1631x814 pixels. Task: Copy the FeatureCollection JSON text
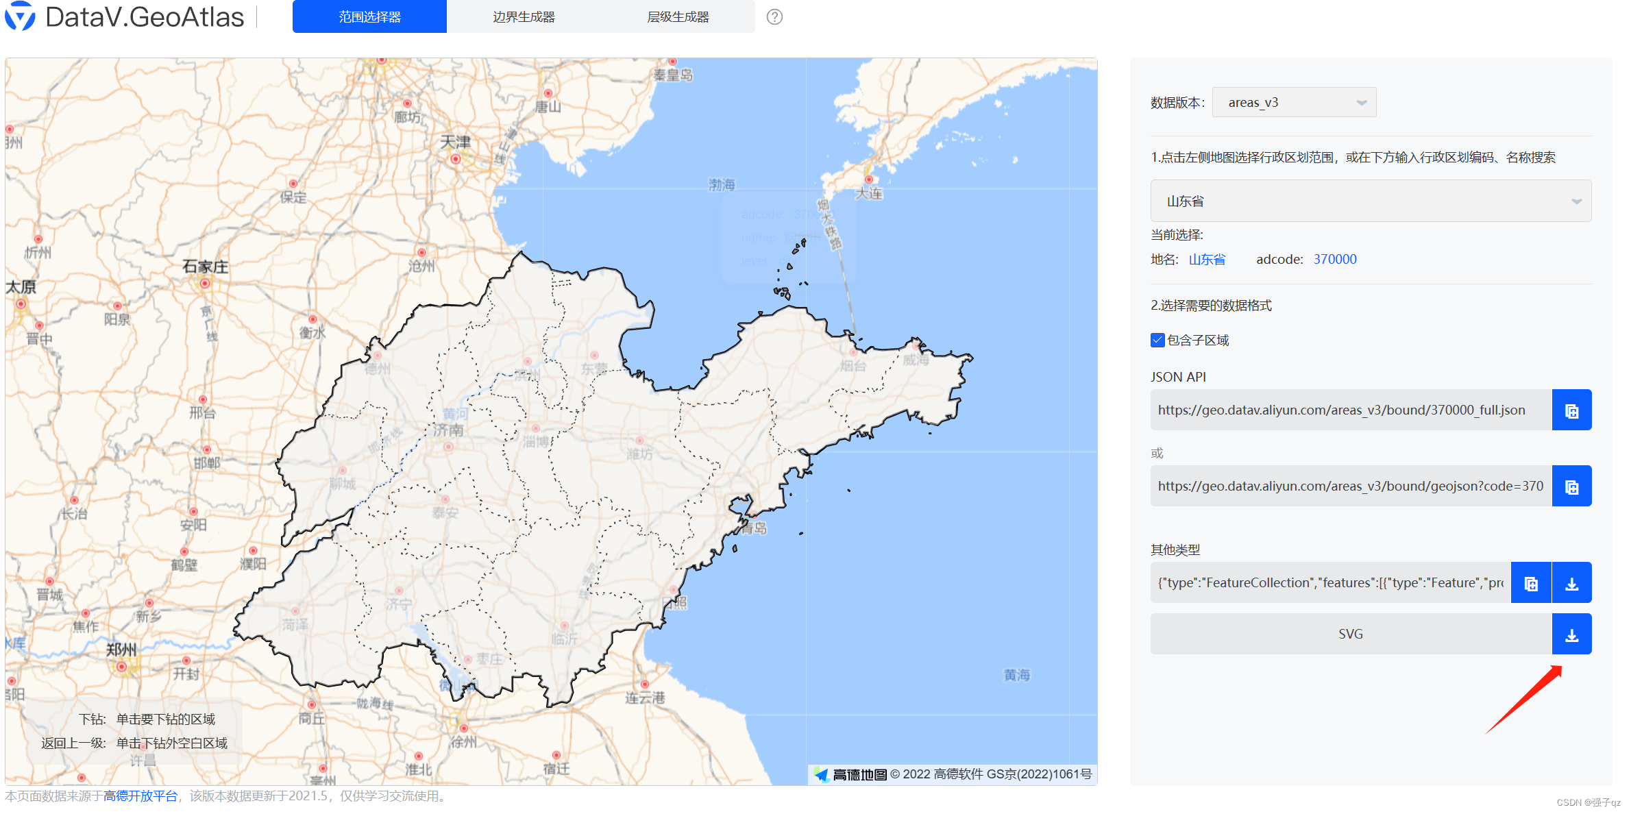pos(1531,583)
